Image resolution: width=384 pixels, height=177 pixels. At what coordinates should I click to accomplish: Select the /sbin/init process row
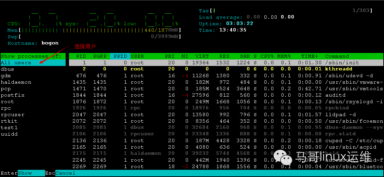click(226, 63)
